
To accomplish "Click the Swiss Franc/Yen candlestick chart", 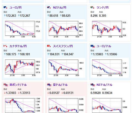I will pyautogui.click(x=66, y=68).
